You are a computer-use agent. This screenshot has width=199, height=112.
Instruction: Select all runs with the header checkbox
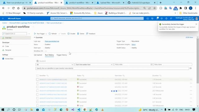click(37, 76)
